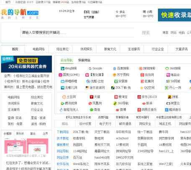This screenshot has height=170, width=191.
Task: Select 教育文化 in the main navigation
Action: coord(110,49)
